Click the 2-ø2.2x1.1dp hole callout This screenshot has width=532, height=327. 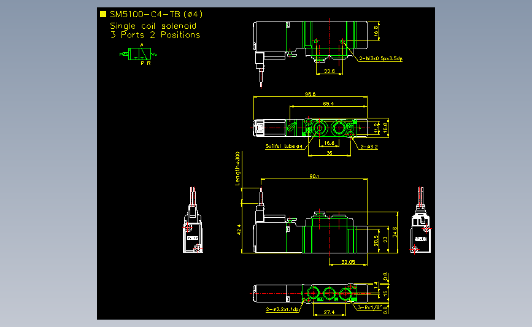click(x=282, y=309)
